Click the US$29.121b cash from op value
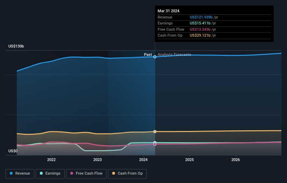Image resolution: width=287 pixels, height=183 pixels. click(200, 36)
